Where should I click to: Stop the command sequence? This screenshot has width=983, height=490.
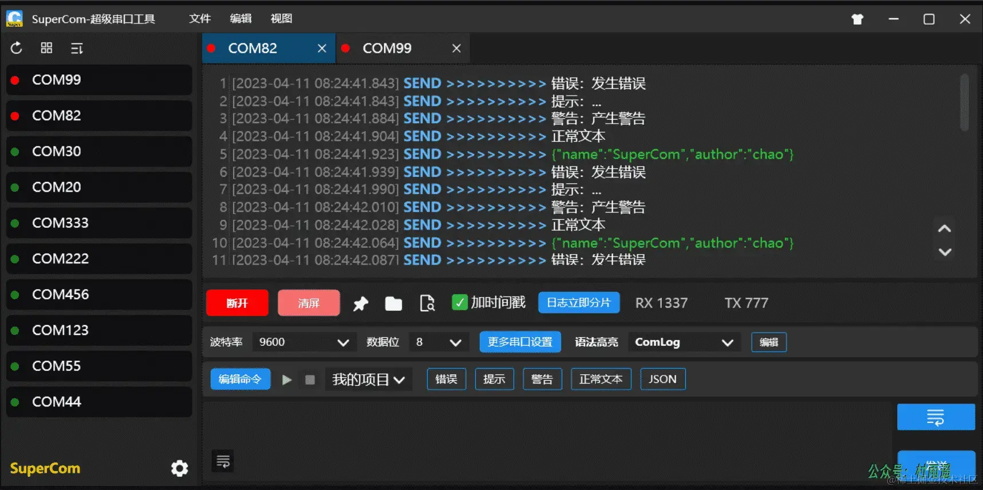pos(310,380)
